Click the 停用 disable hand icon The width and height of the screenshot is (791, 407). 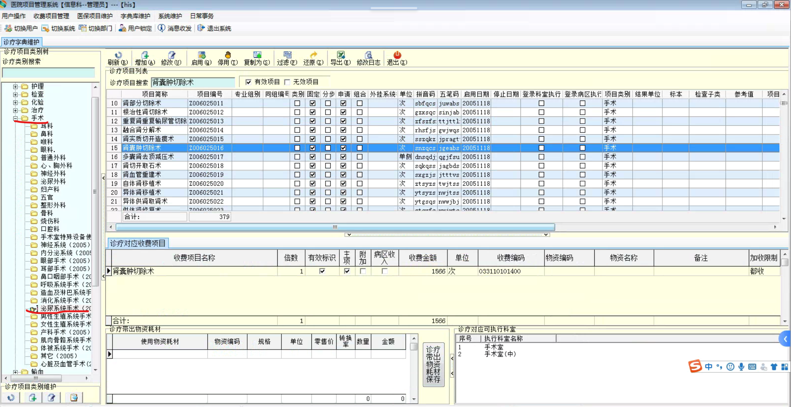pyautogui.click(x=228, y=55)
